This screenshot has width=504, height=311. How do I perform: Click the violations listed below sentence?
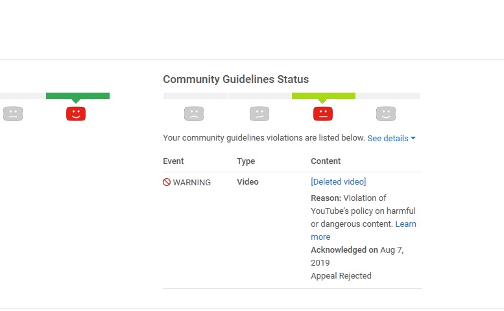(264, 138)
